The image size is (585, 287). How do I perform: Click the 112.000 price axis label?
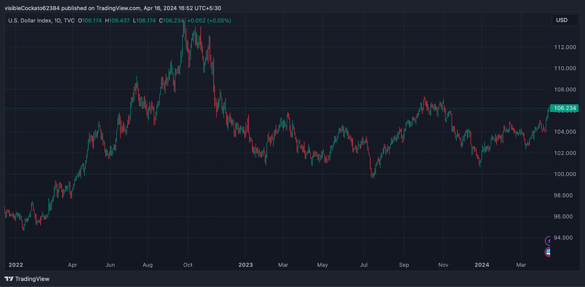pyautogui.click(x=565, y=47)
